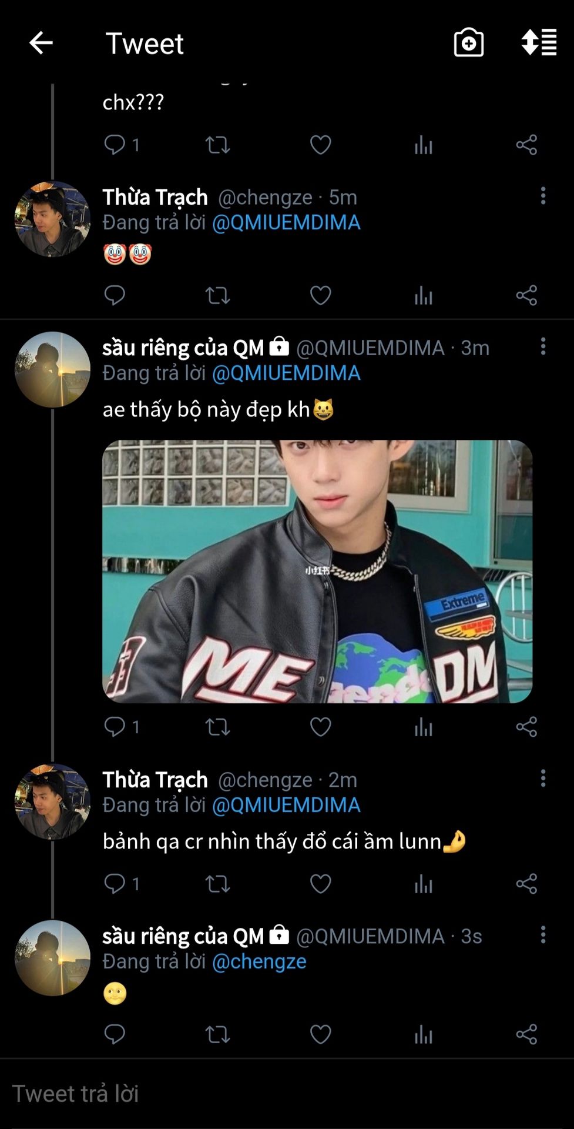Open the @chengze mention link
Viewport: 574px width, 1129px height.
[259, 961]
